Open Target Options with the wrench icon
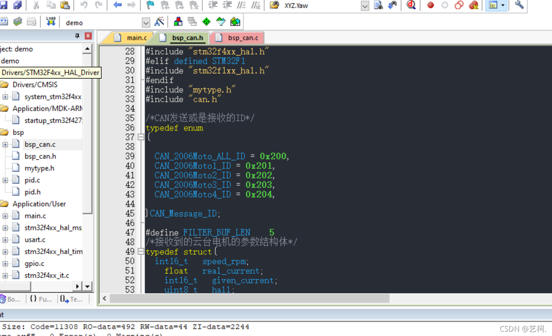Image resolution: width=552 pixels, height=336 pixels. pos(518,5)
